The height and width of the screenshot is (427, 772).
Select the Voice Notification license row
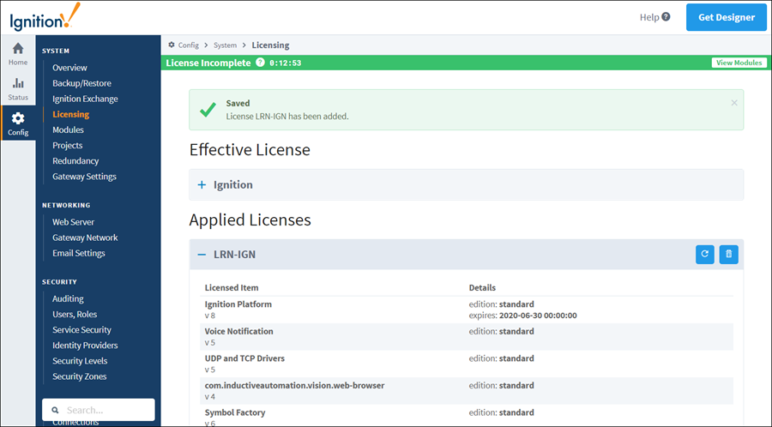click(x=468, y=336)
